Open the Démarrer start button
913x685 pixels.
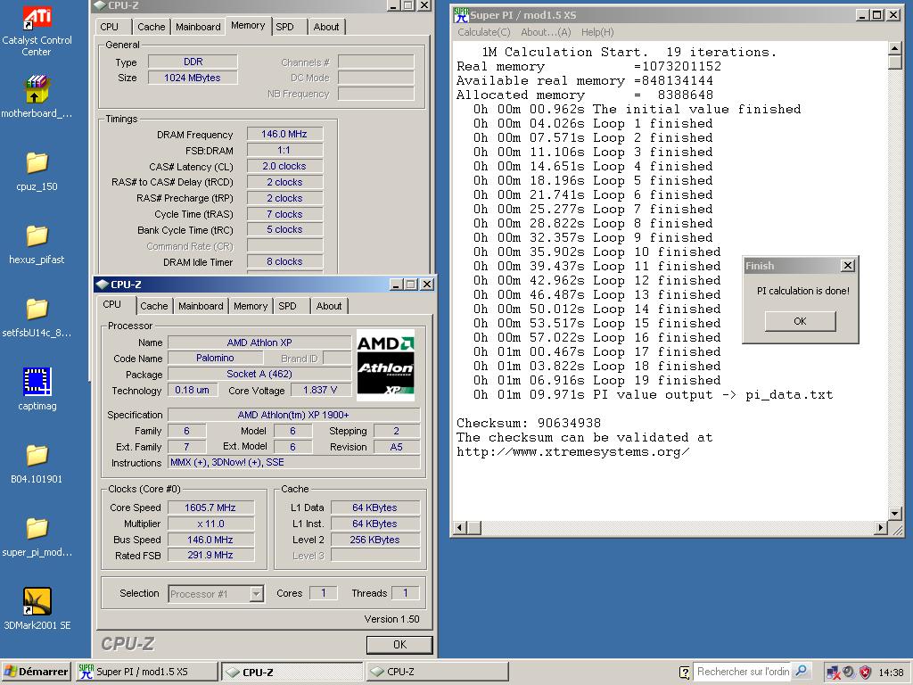[36, 672]
